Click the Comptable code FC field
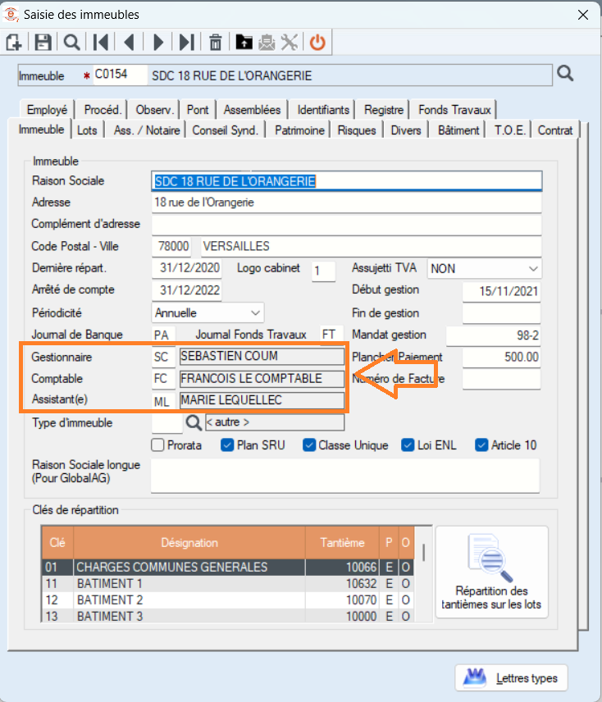 point(163,379)
